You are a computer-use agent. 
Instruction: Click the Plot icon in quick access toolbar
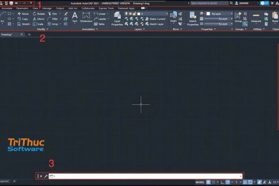coord(11,3)
